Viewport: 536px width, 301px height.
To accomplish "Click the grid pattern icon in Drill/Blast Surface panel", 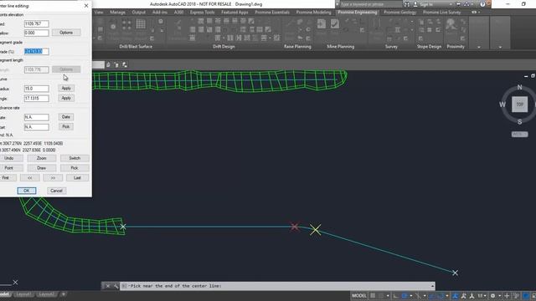I will pyautogui.click(x=141, y=24).
